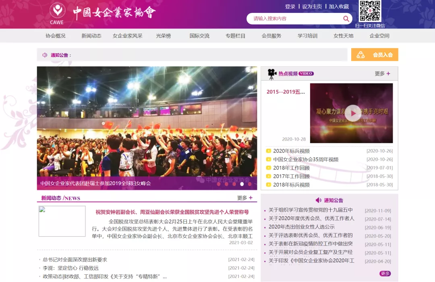435x282 pixels.
Task: Open the main carousel banner image
Action: (x=147, y=128)
